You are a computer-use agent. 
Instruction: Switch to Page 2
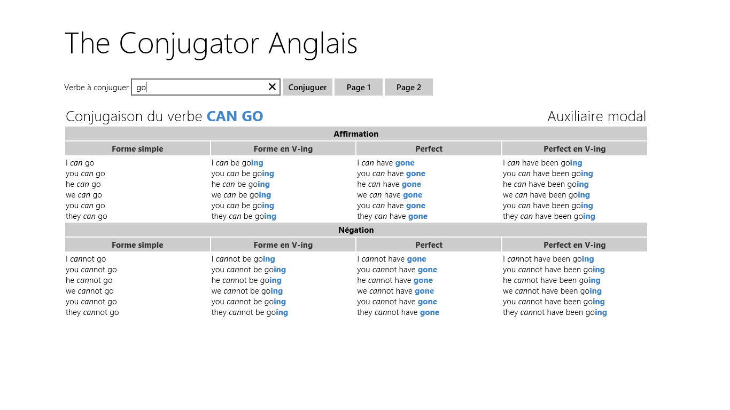point(409,88)
